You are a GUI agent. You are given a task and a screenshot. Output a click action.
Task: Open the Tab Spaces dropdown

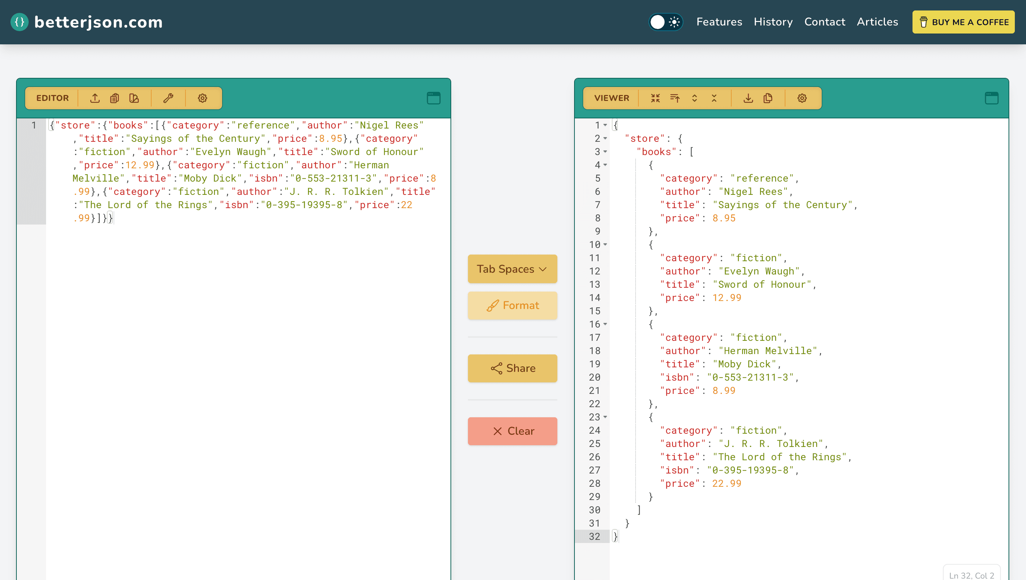[x=512, y=269]
